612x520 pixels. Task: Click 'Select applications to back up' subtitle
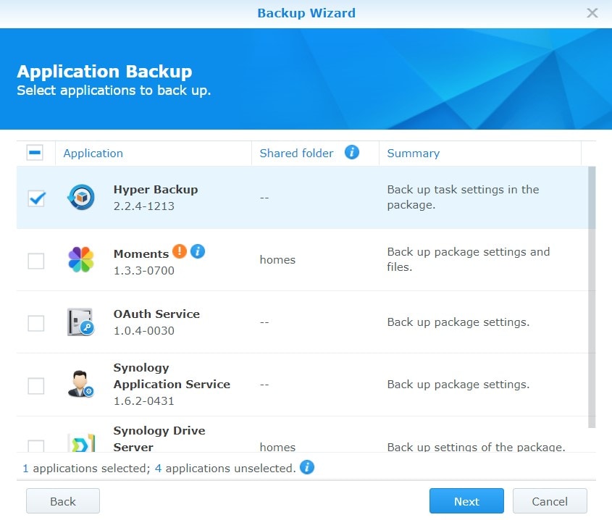[x=114, y=91]
